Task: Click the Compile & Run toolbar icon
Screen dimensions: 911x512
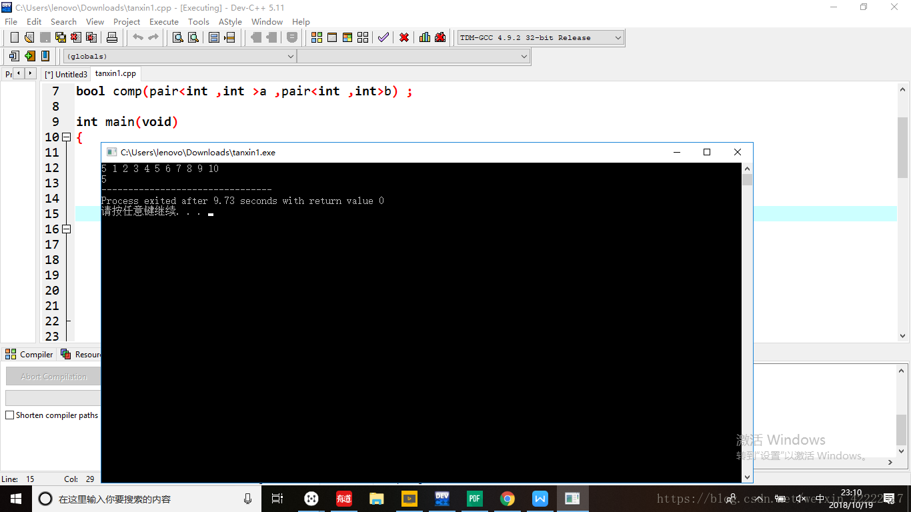Action: pyautogui.click(x=347, y=37)
